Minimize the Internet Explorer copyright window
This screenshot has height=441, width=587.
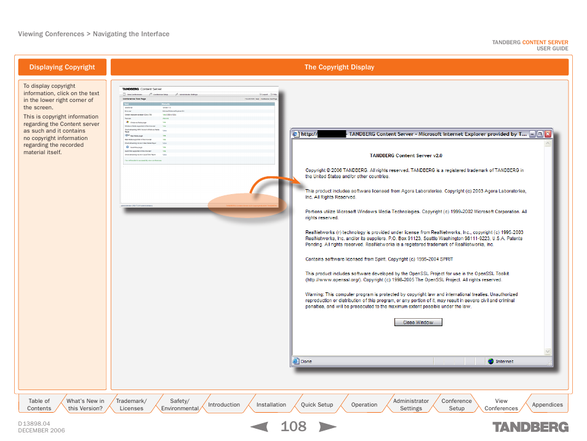tap(532, 134)
